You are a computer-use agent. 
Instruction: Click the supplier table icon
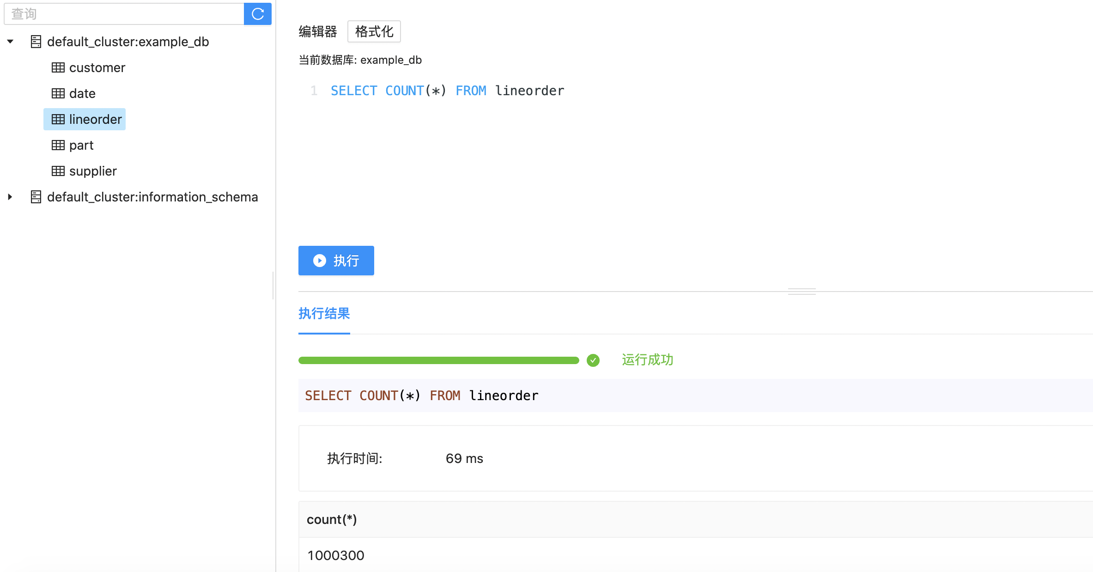pyautogui.click(x=58, y=171)
